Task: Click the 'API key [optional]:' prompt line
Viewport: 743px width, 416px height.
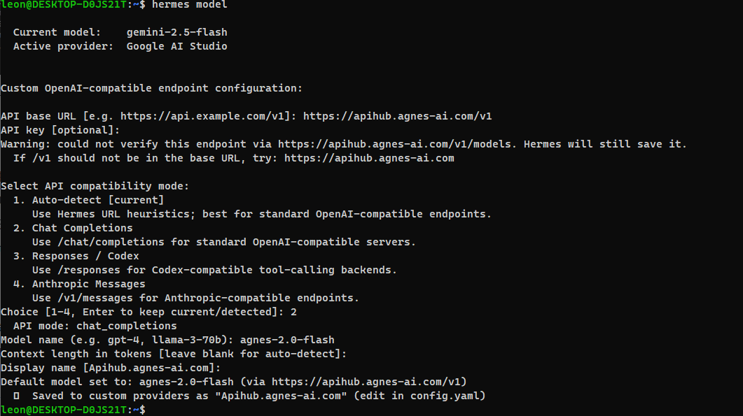Action: pyautogui.click(x=60, y=130)
